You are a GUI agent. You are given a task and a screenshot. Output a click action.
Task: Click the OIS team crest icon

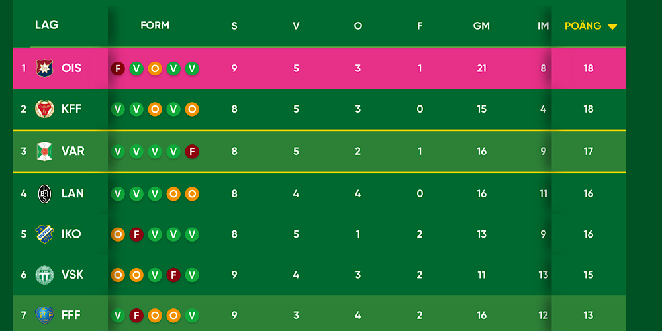(44, 68)
